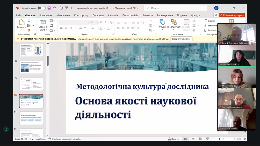The width and height of the screenshot is (260, 146).
Task: Switch to Slide Sorter view icon
Action: point(193,139)
